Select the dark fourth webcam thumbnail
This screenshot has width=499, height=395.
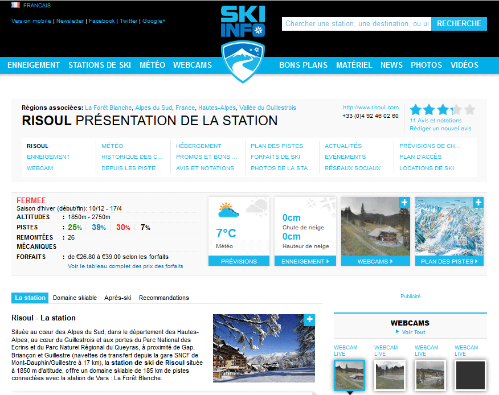click(471, 375)
